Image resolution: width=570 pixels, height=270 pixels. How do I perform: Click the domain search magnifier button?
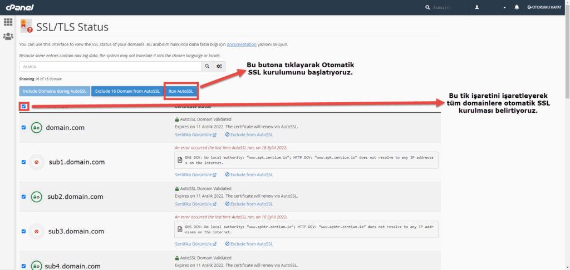(x=207, y=67)
